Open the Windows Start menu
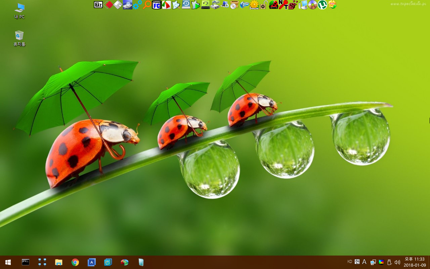 point(8,262)
